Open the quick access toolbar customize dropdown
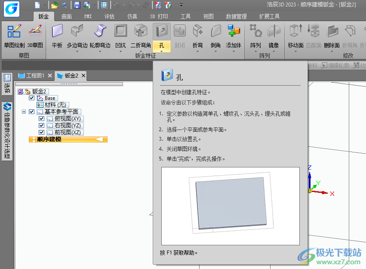The height and width of the screenshot is (269, 366). pyautogui.click(x=181, y=5)
